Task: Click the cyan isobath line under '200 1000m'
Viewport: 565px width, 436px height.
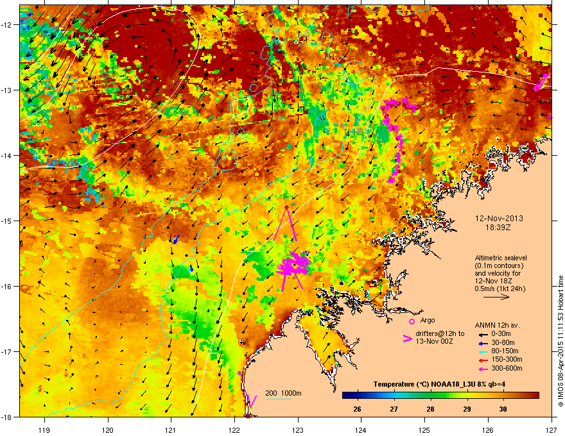Action: [x=278, y=399]
